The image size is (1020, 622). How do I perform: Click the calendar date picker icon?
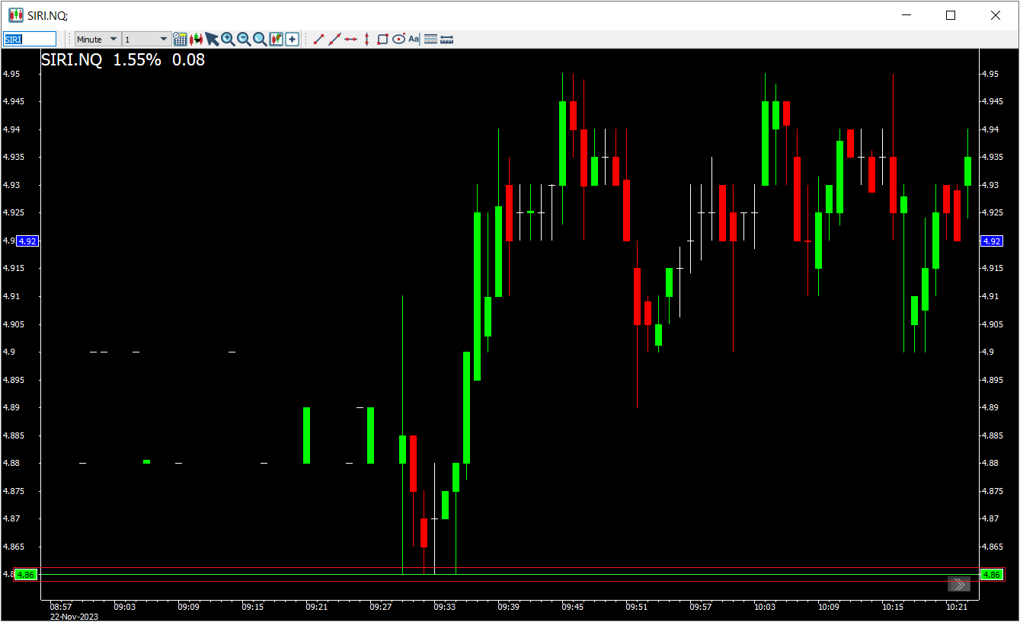[x=180, y=39]
